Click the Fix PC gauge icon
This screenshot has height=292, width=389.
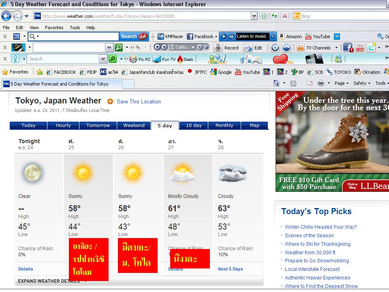[133, 59]
